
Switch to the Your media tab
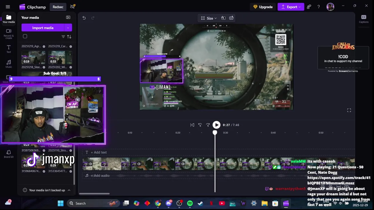click(x=9, y=19)
